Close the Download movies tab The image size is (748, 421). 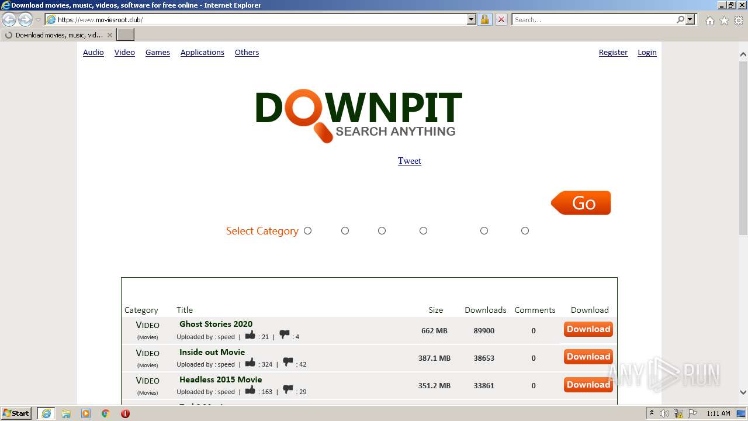pos(110,35)
